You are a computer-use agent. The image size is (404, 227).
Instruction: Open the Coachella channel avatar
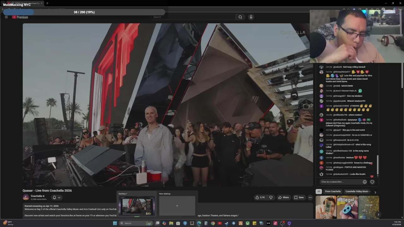(x=26, y=197)
